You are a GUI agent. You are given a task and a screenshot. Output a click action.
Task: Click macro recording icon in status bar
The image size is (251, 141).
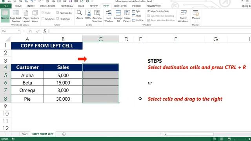pyautogui.click(x=13, y=139)
